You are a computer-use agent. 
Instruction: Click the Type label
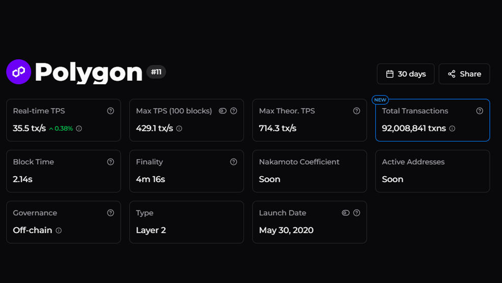[x=145, y=213]
